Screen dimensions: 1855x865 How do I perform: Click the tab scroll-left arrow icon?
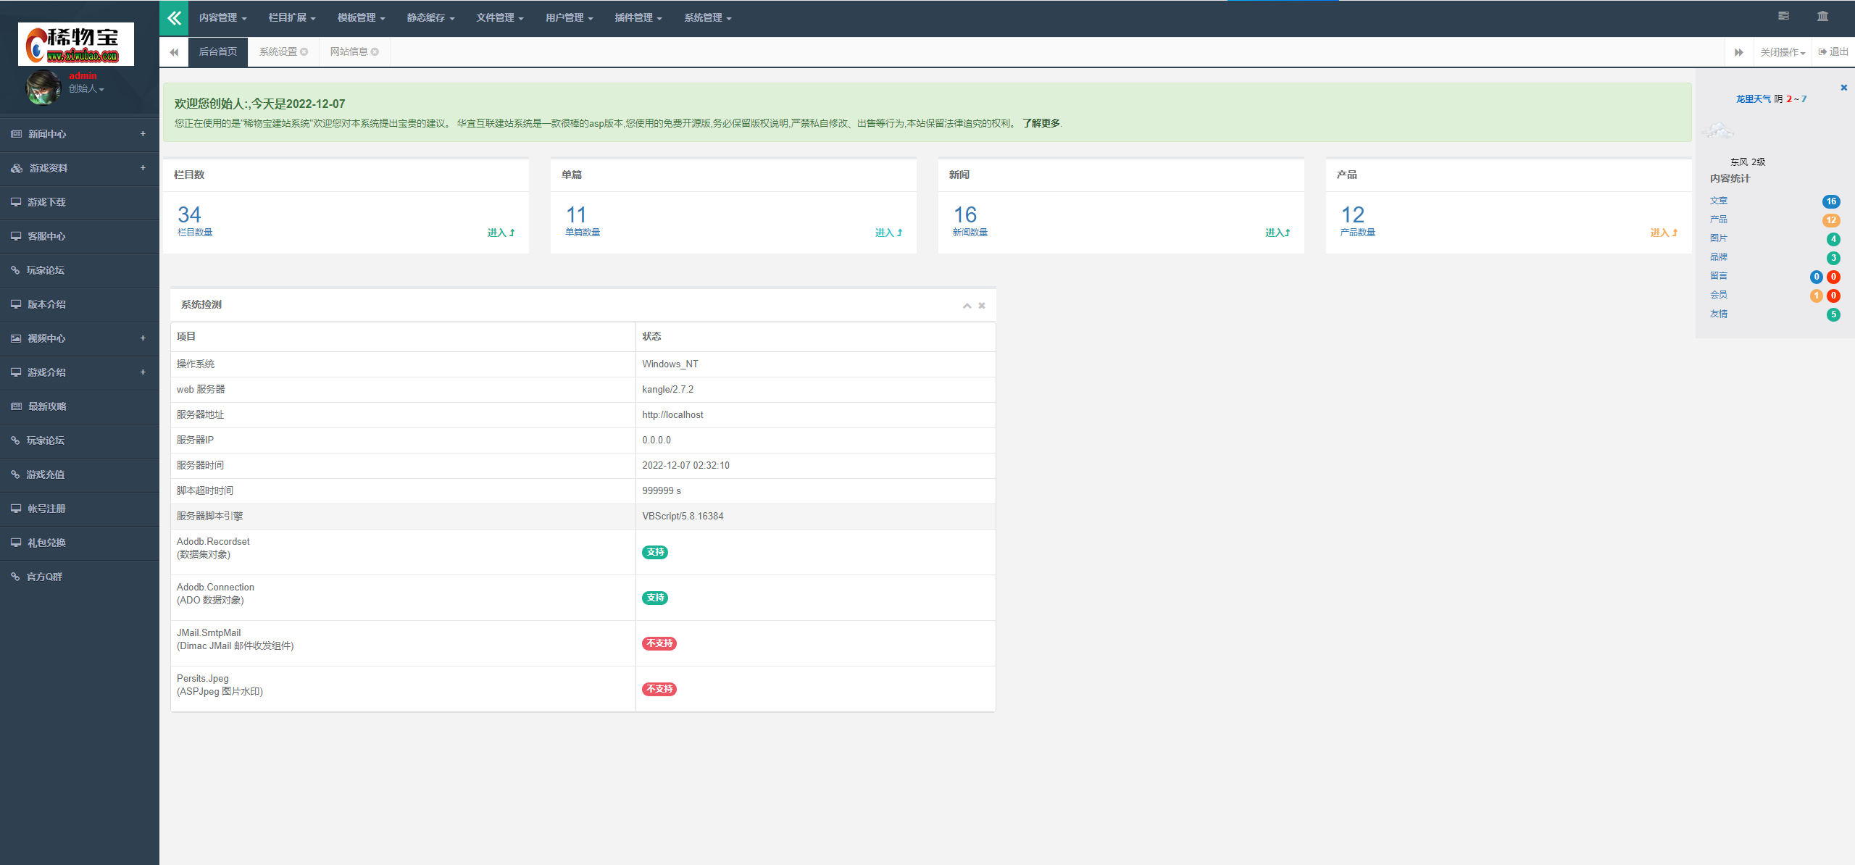[174, 52]
